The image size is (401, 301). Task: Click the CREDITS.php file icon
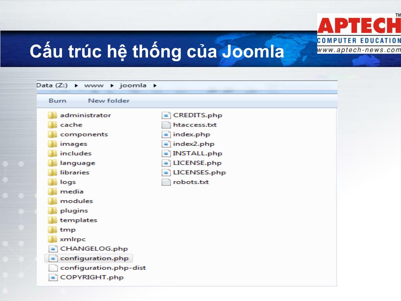[166, 115]
